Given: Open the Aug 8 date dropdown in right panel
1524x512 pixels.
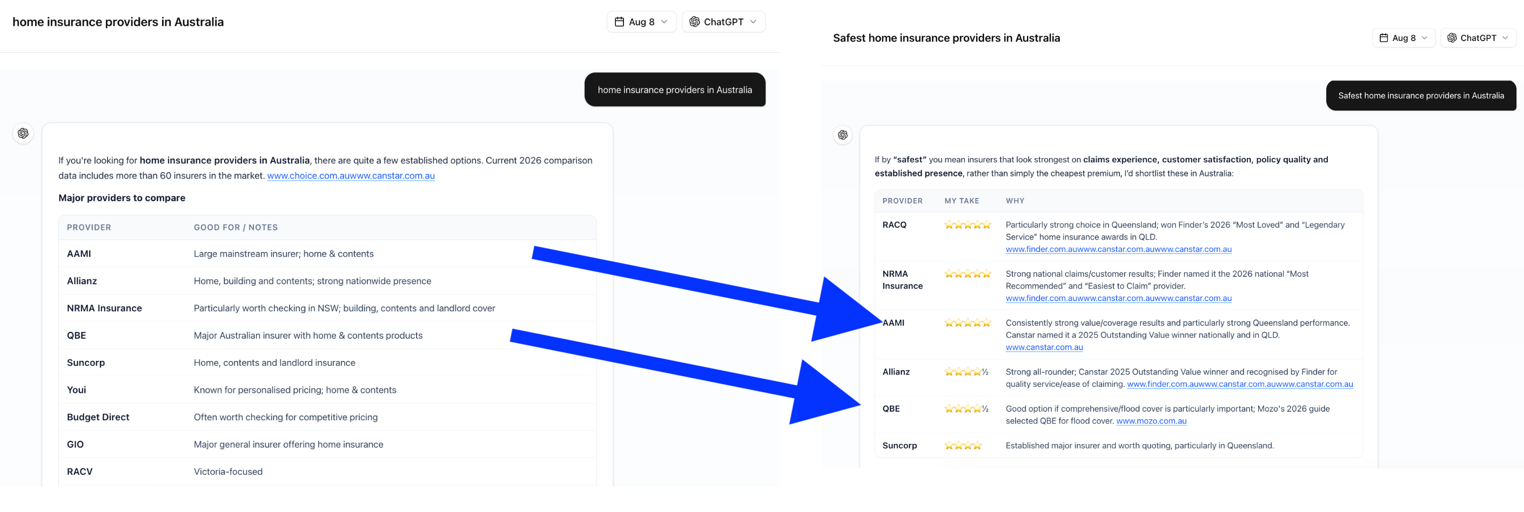Looking at the screenshot, I should click(x=1404, y=38).
